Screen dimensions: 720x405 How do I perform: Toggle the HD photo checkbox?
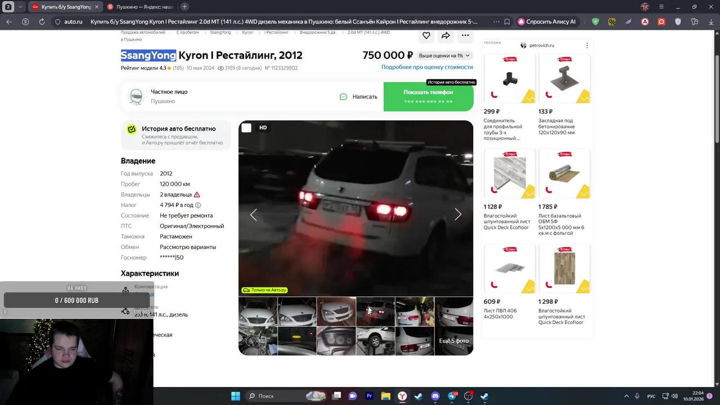[x=246, y=128]
